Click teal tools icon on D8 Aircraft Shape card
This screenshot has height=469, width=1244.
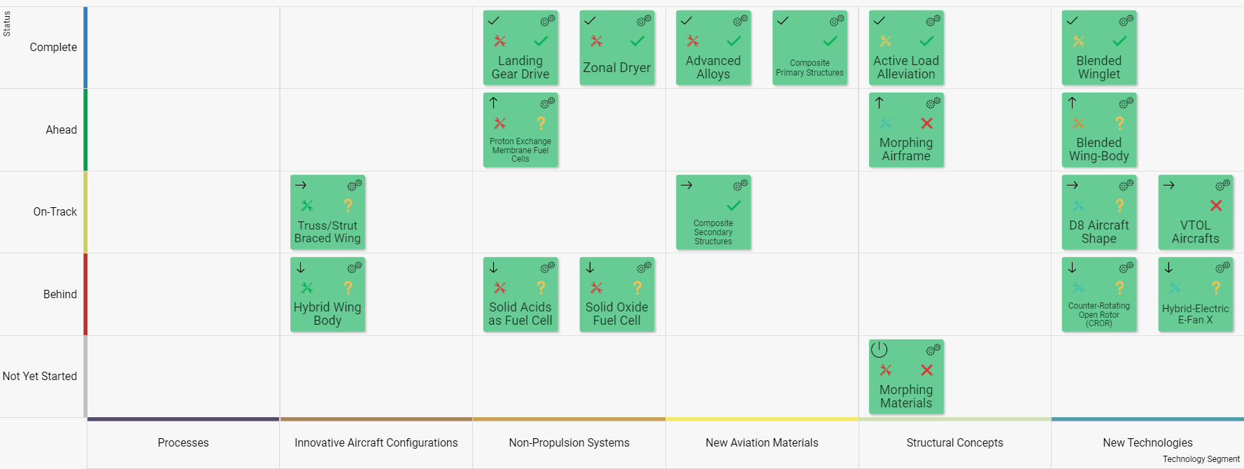pyautogui.click(x=1079, y=206)
